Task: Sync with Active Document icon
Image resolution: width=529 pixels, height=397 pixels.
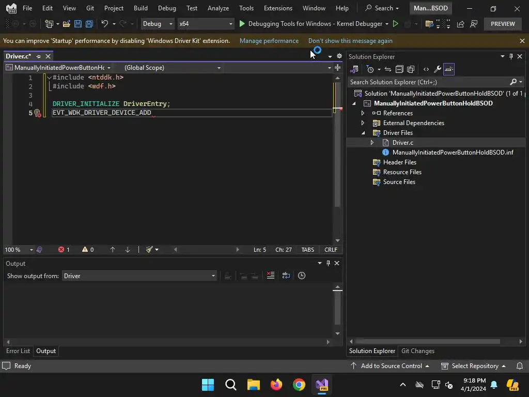Action: tap(388, 69)
